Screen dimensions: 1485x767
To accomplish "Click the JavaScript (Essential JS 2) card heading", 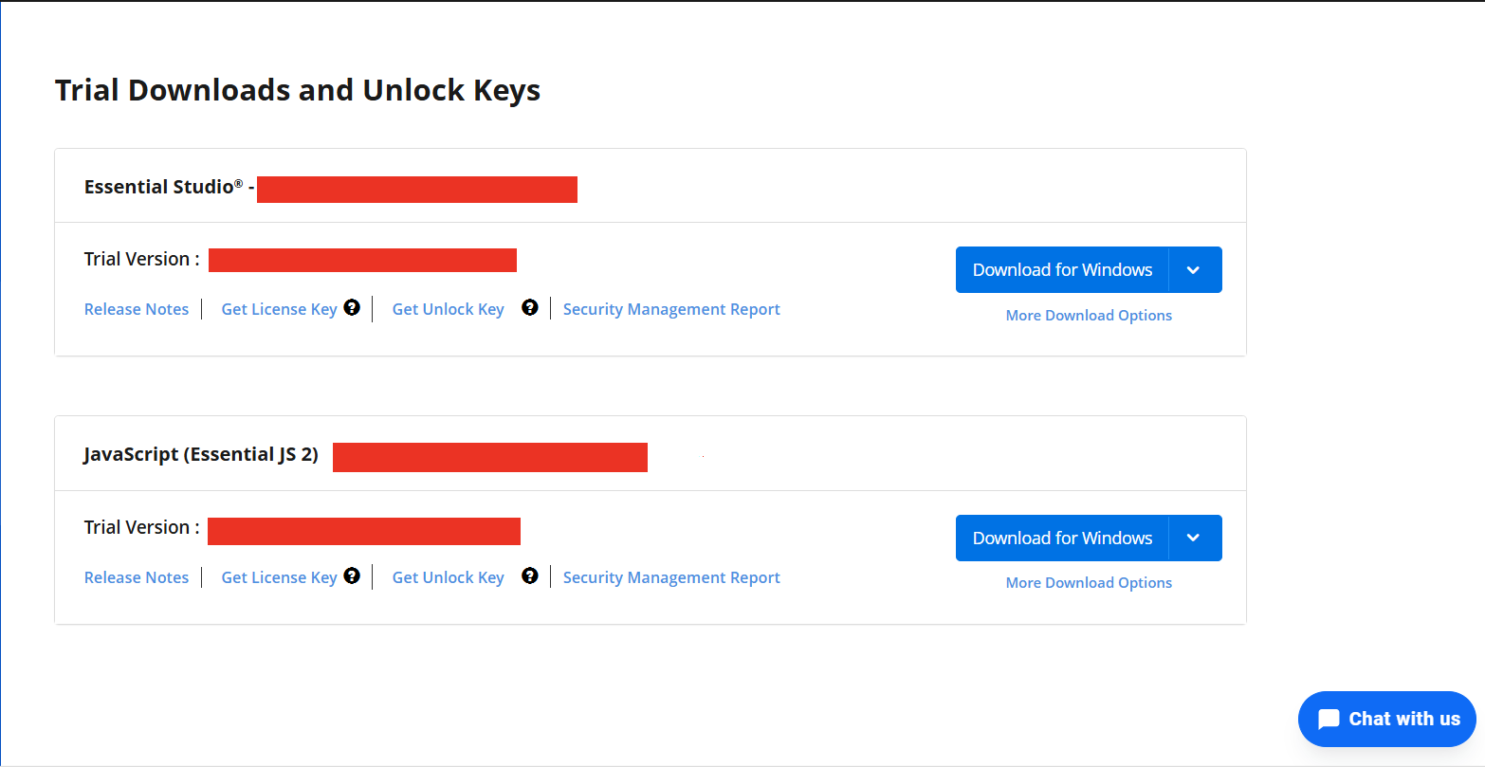I will [201, 455].
